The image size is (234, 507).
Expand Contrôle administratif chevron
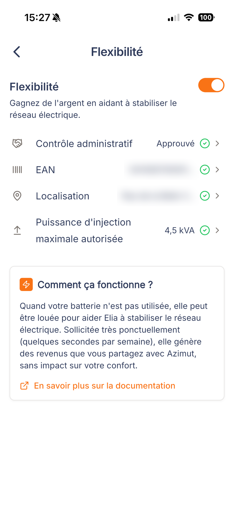point(217,144)
